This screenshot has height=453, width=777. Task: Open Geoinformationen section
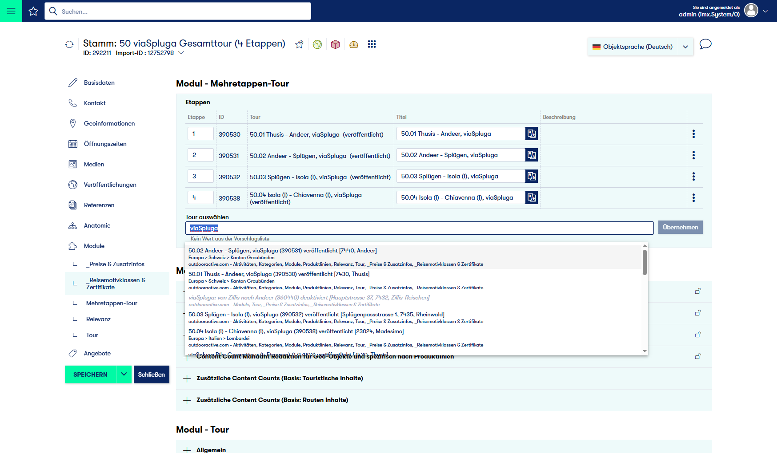(109, 123)
